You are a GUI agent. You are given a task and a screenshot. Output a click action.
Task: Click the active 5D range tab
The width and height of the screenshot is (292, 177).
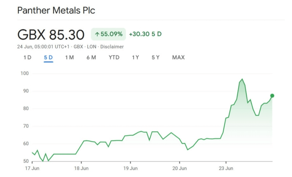point(48,58)
